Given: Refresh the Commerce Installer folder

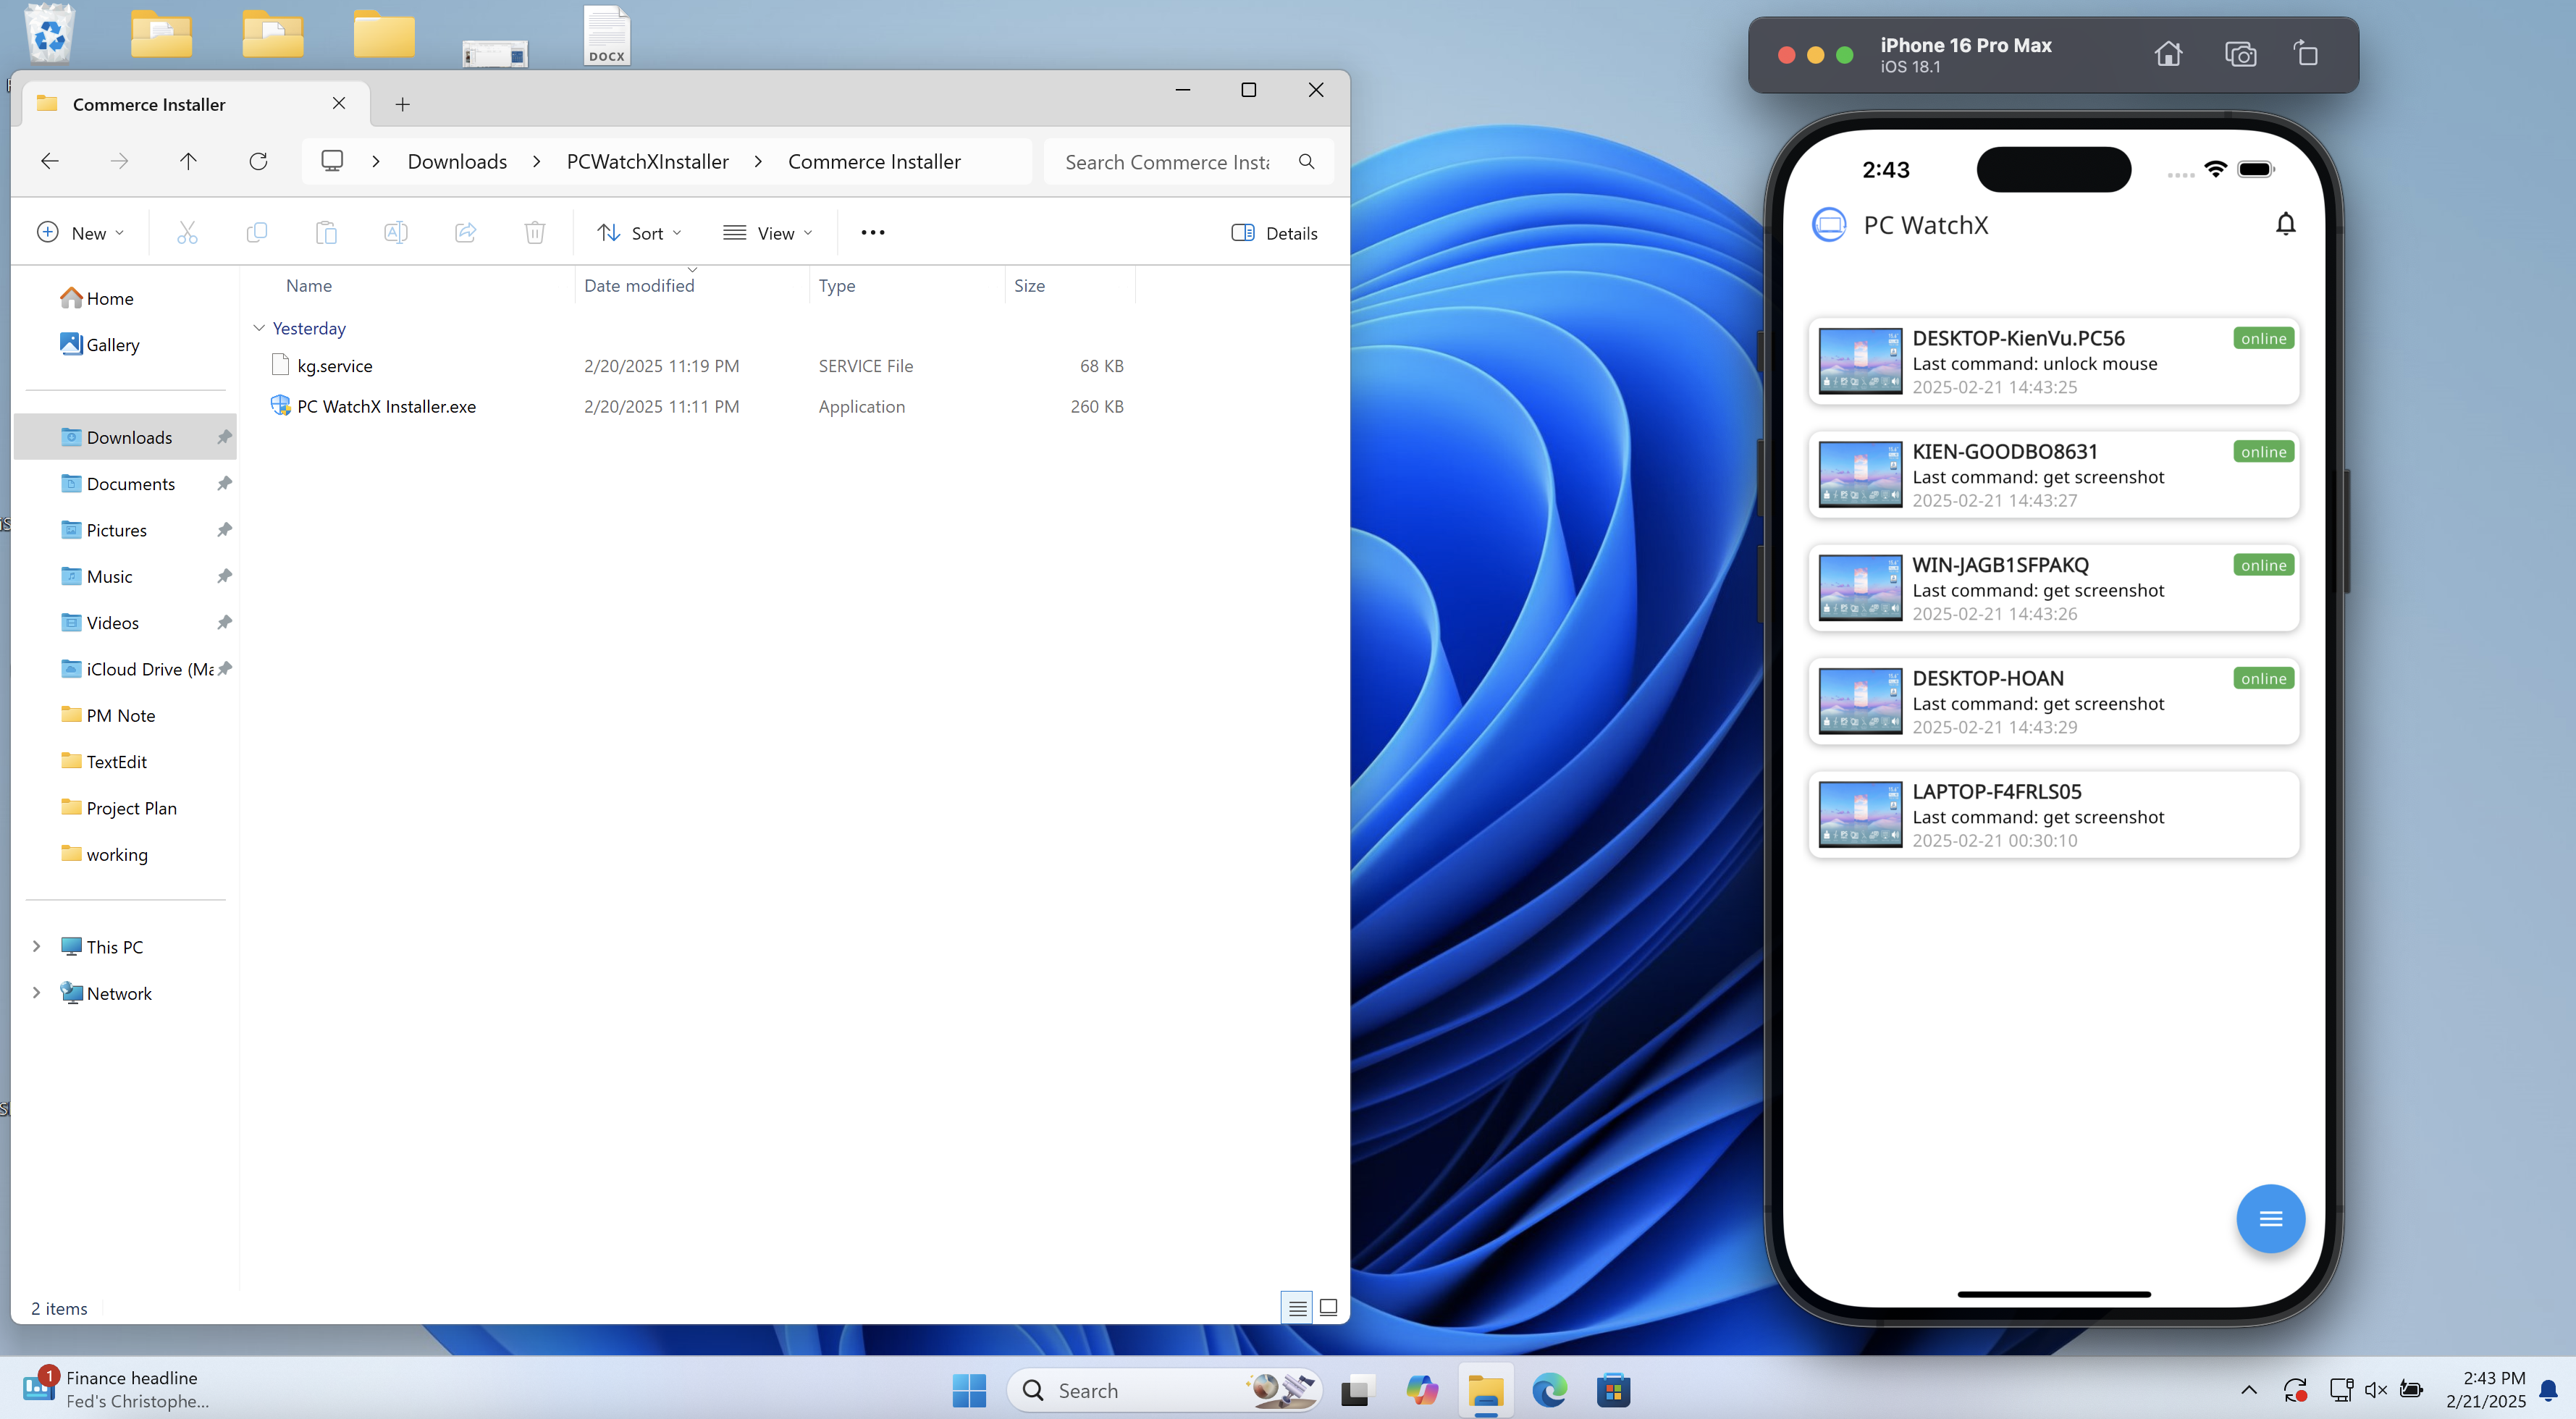Looking at the screenshot, I should [x=258, y=161].
